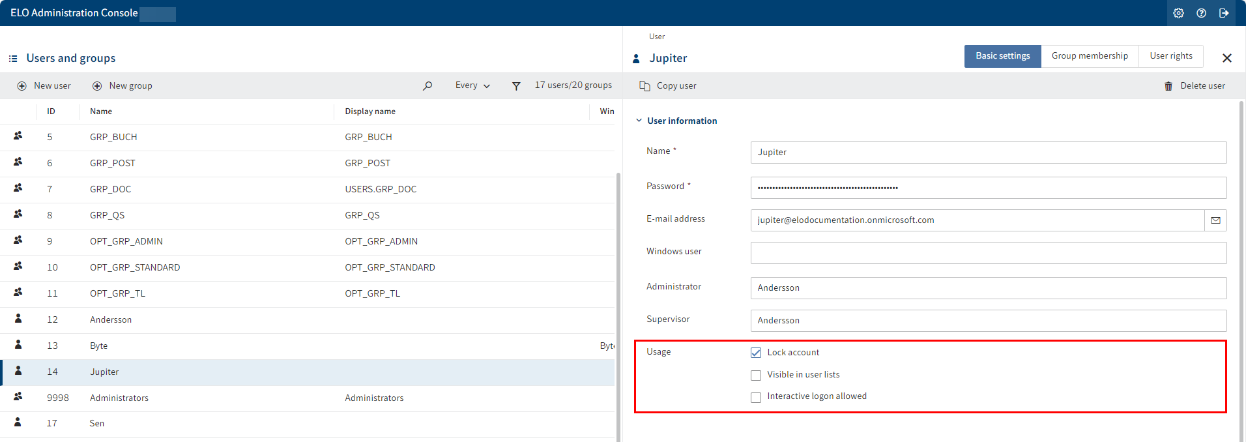Close the Jupiter user panel

coord(1227,58)
